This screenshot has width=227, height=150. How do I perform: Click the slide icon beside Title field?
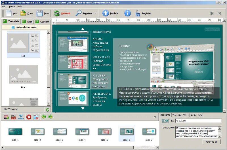pos(165,121)
